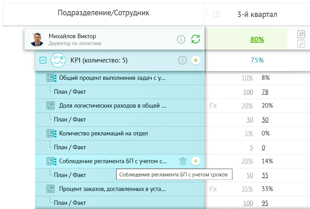Click the pin icon next to the 80% cell
This screenshot has height=209, width=310.
click(302, 34)
